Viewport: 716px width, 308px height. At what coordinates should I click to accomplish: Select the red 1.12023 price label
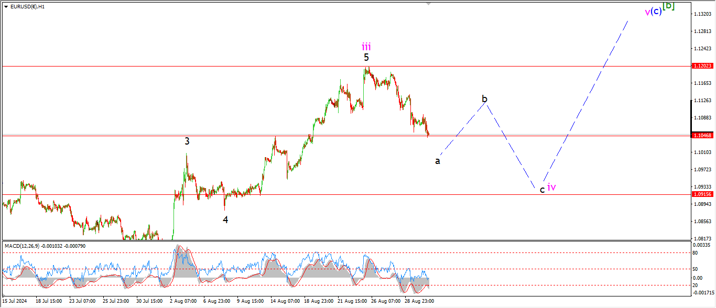coord(702,66)
